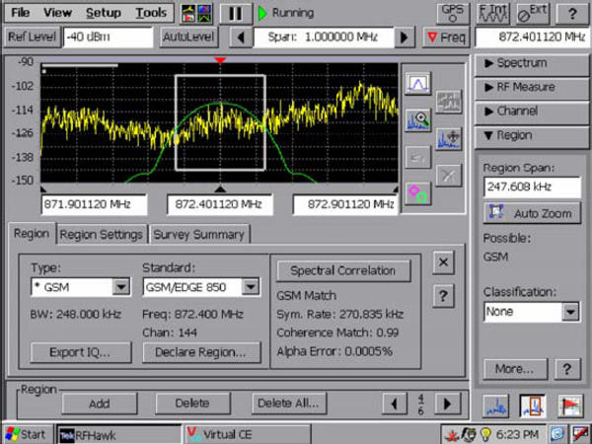The width and height of the screenshot is (592, 444).
Task: Click the Spectral Correlation button
Action: point(343,270)
